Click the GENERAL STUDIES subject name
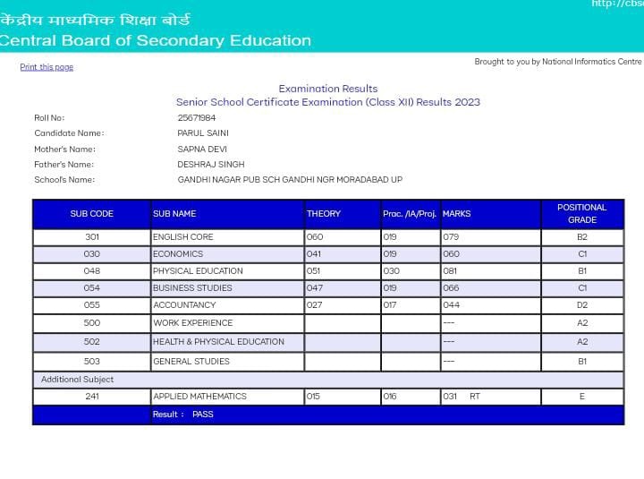Viewport: 644px width, 479px height. pyautogui.click(x=191, y=361)
